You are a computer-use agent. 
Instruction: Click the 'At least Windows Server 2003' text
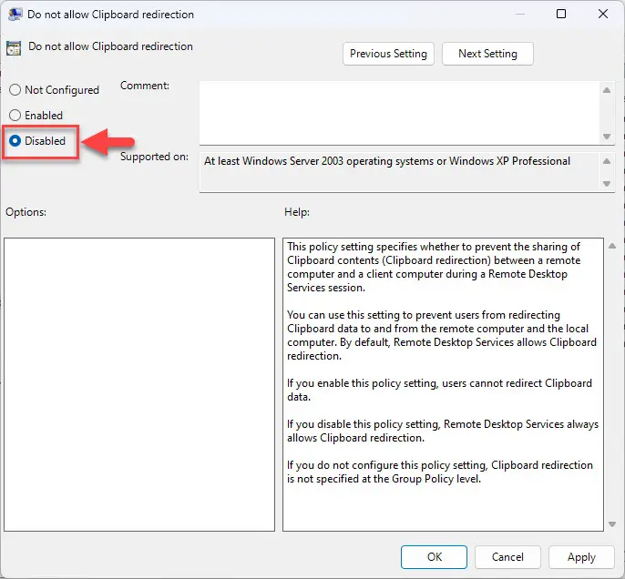pyautogui.click(x=387, y=161)
